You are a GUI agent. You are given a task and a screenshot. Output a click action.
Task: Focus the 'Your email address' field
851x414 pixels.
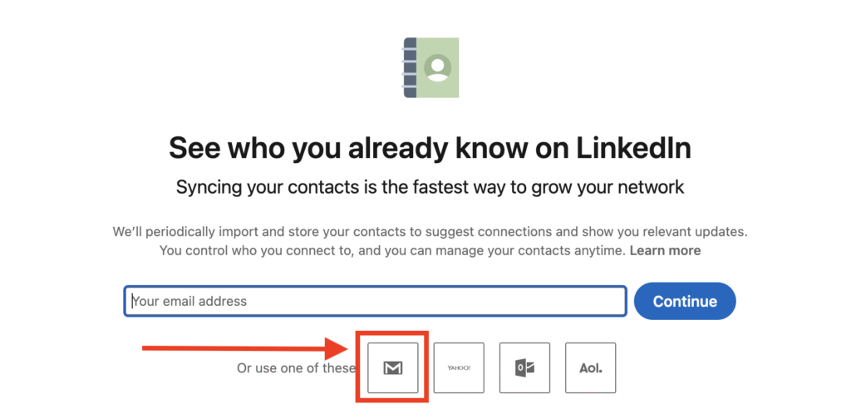click(375, 301)
